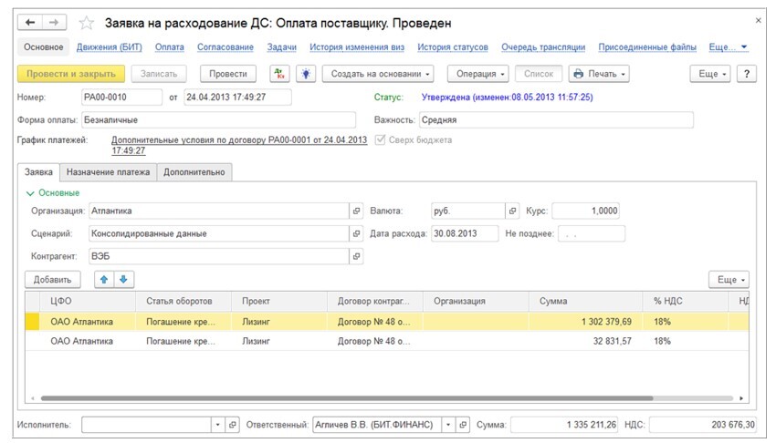Open Валюта руб. record with open icon
This screenshot has height=443, width=776.
(x=512, y=211)
